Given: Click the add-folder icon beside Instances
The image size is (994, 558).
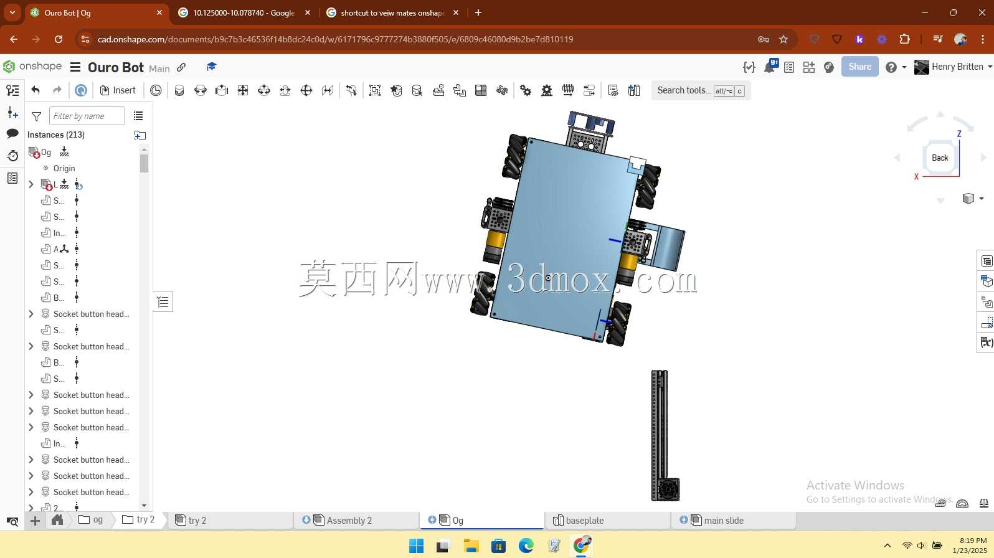Looking at the screenshot, I should coord(140,135).
